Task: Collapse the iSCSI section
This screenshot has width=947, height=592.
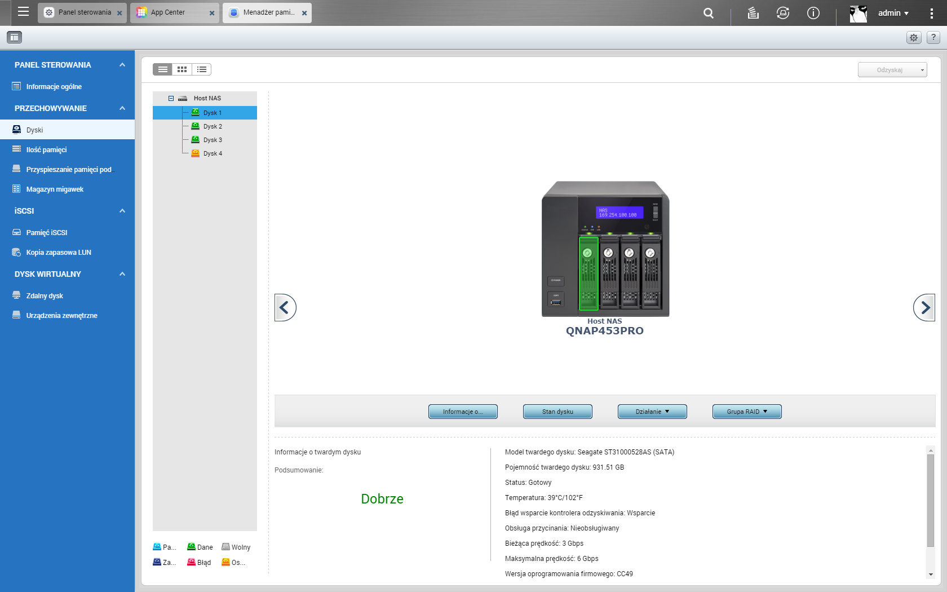Action: (x=122, y=211)
